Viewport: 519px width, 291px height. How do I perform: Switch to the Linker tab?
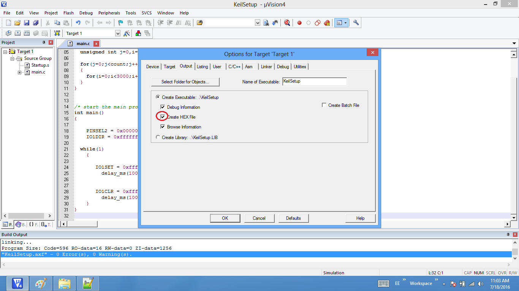pyautogui.click(x=266, y=67)
